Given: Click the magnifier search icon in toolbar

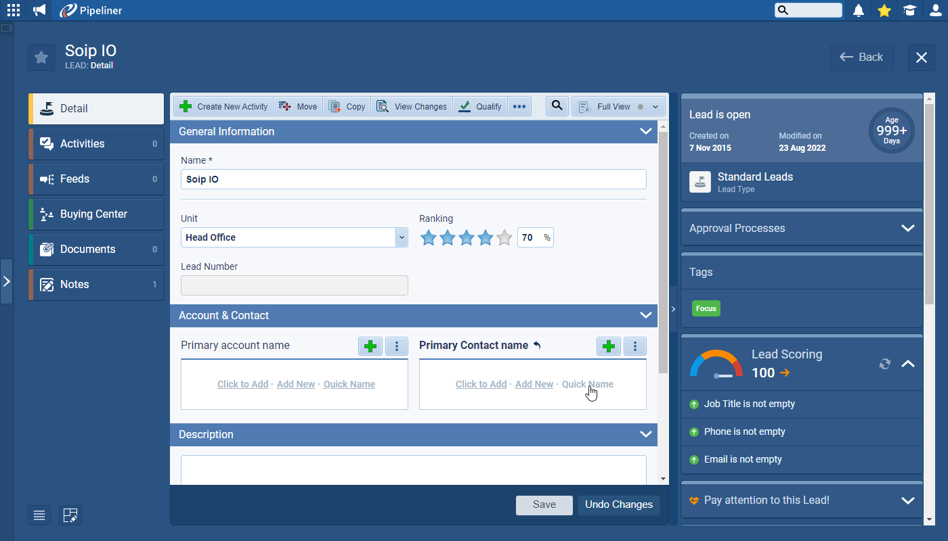Looking at the screenshot, I should [557, 106].
